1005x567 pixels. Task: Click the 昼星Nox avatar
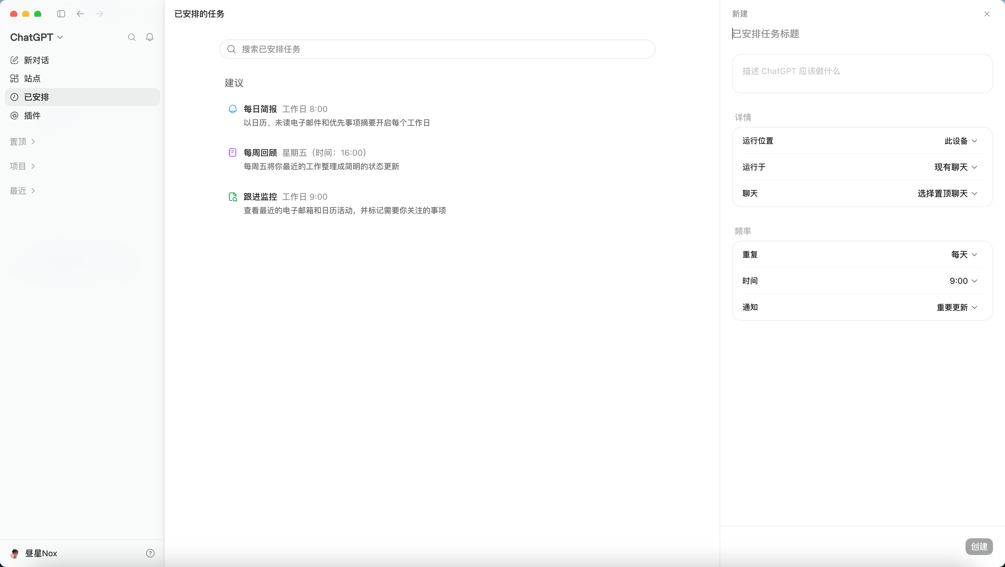click(15, 553)
